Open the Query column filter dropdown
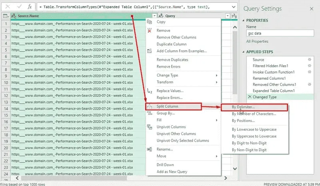This screenshot has width=320, height=186. pos(228,16)
